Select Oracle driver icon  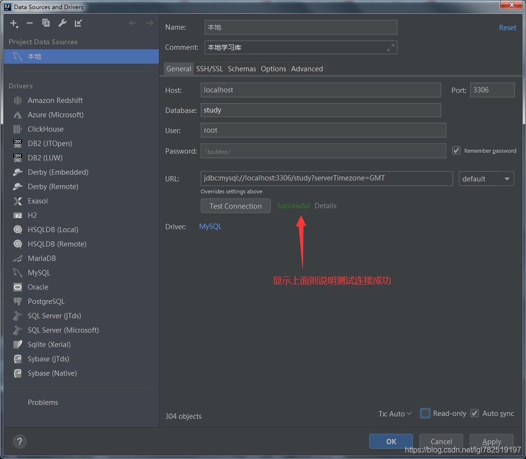[17, 287]
